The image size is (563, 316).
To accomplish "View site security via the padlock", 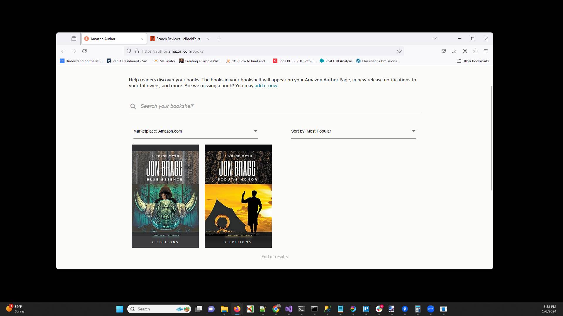I will 137,51.
